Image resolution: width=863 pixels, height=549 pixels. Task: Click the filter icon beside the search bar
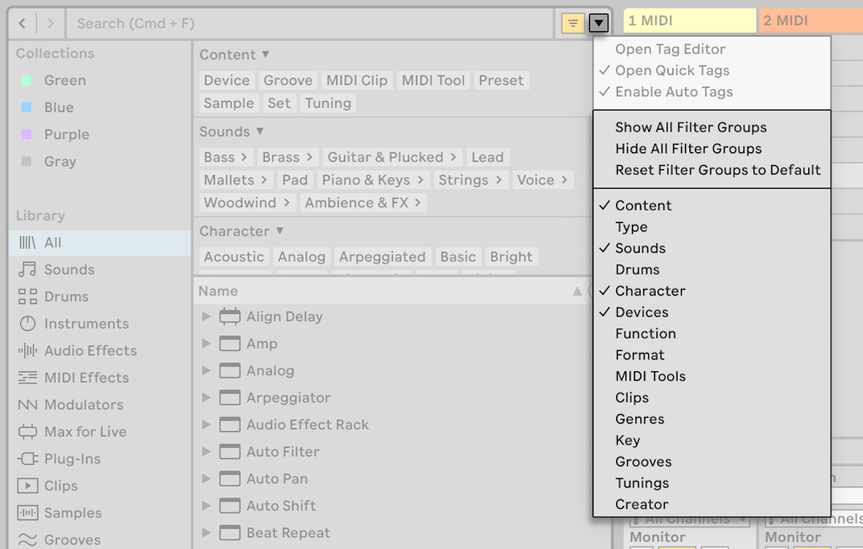pyautogui.click(x=573, y=23)
